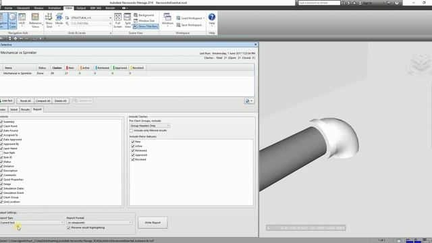Open the Report Type dropdown
Viewport: 432px width, 243px height.
point(32,223)
